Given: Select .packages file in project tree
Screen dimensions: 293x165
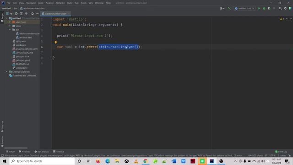Looking at the screenshot, I should point(19,45).
